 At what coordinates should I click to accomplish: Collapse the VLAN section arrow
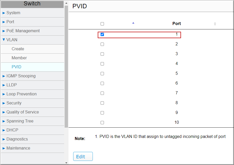(x=4, y=40)
